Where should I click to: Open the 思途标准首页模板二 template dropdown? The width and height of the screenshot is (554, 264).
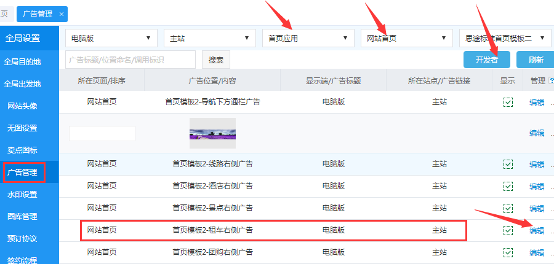tap(506, 38)
